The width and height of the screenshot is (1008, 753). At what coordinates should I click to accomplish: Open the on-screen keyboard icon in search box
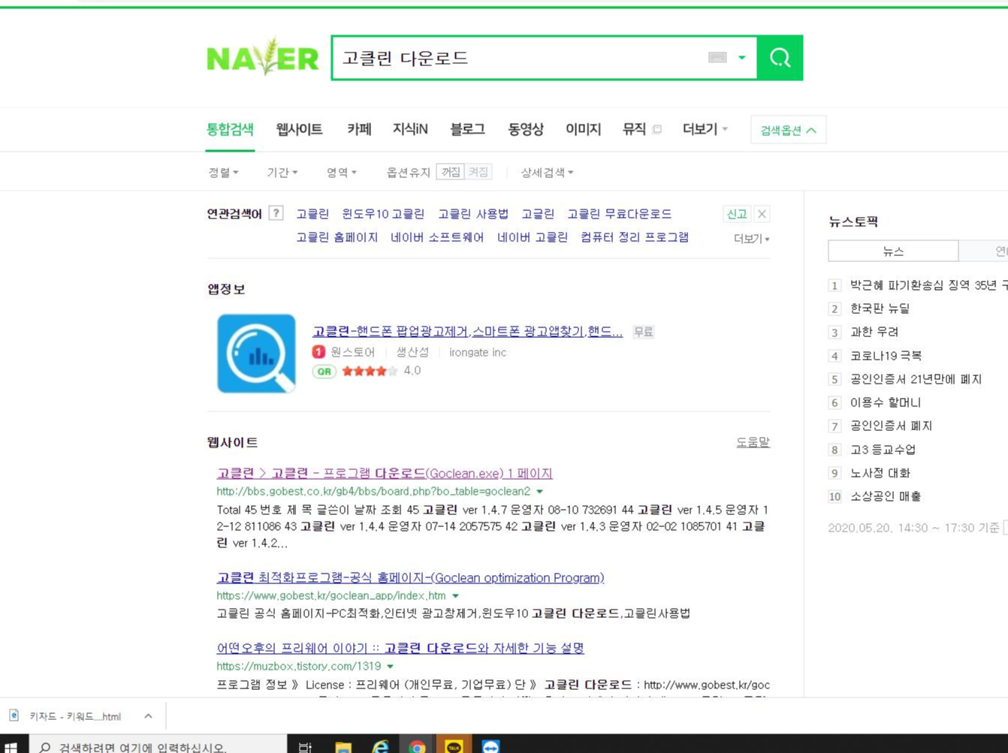(x=717, y=58)
